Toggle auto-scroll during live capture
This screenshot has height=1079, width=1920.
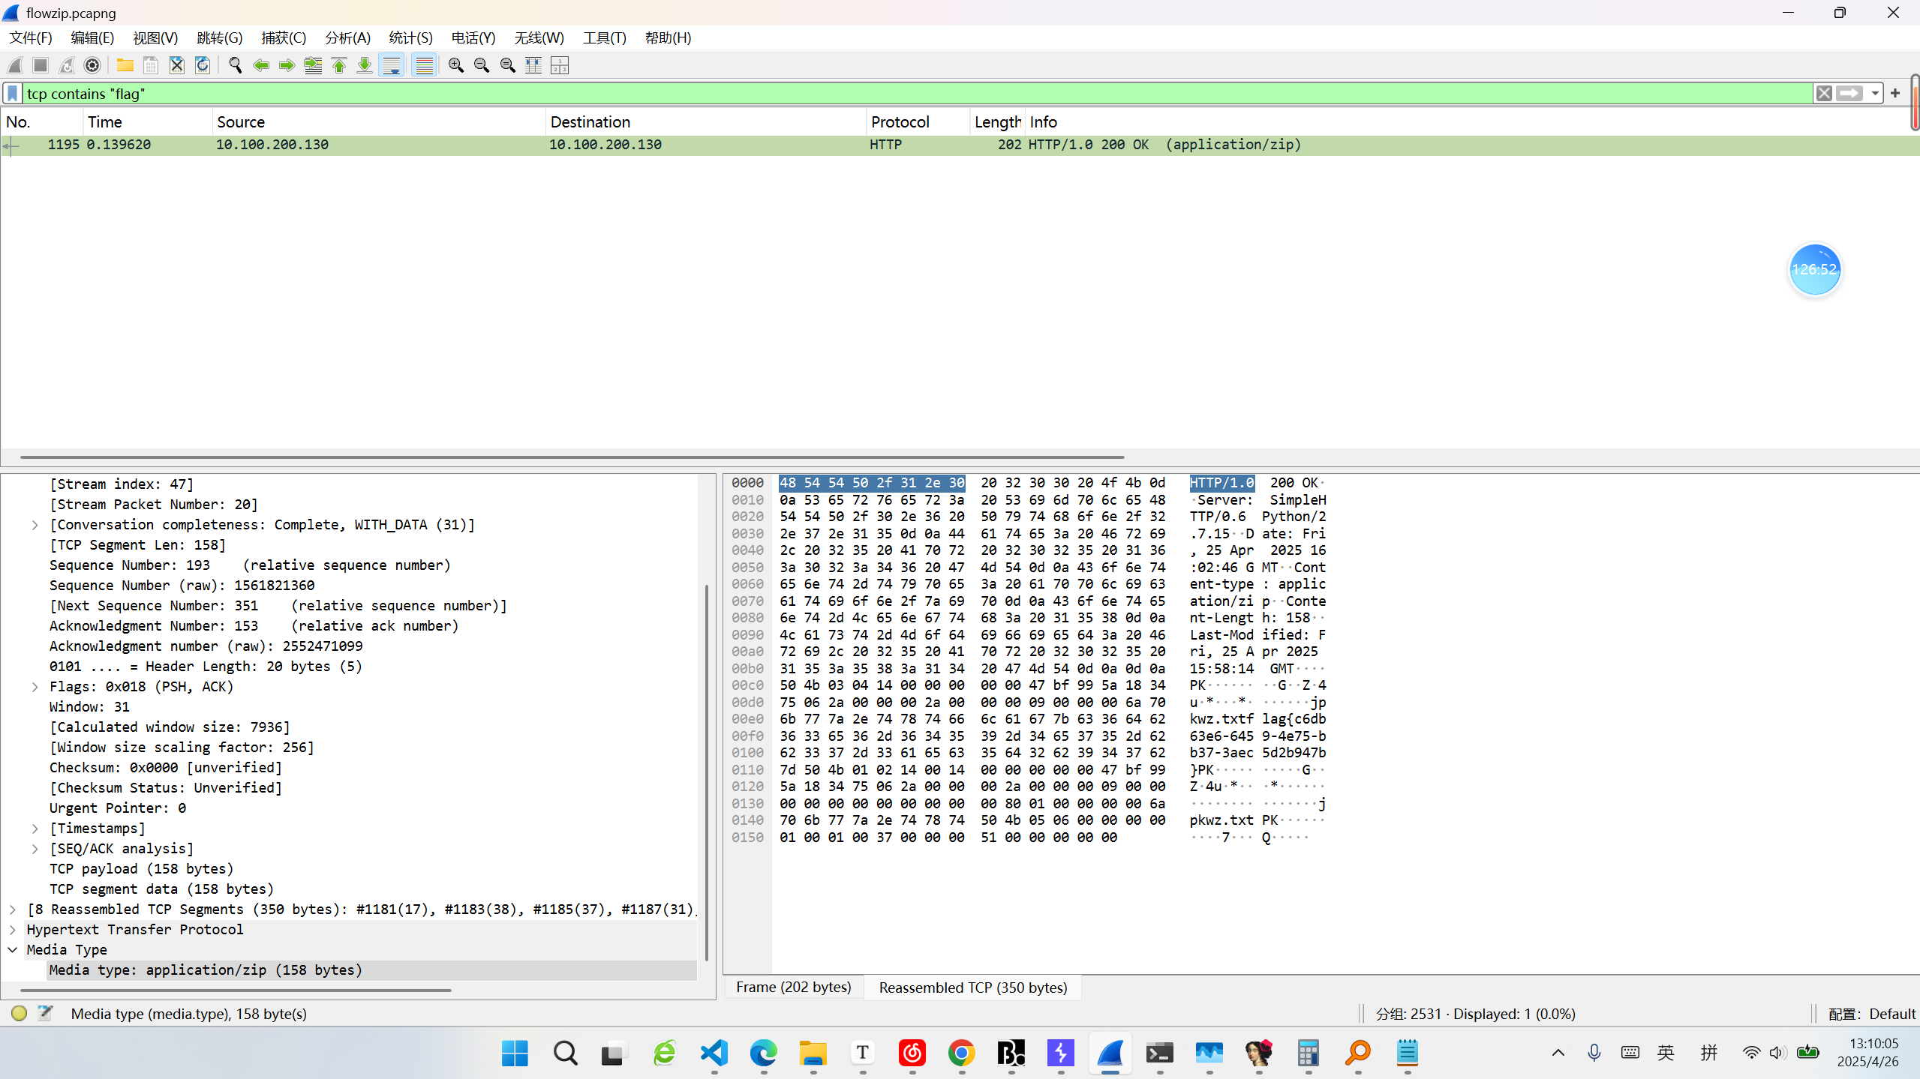[392, 65]
